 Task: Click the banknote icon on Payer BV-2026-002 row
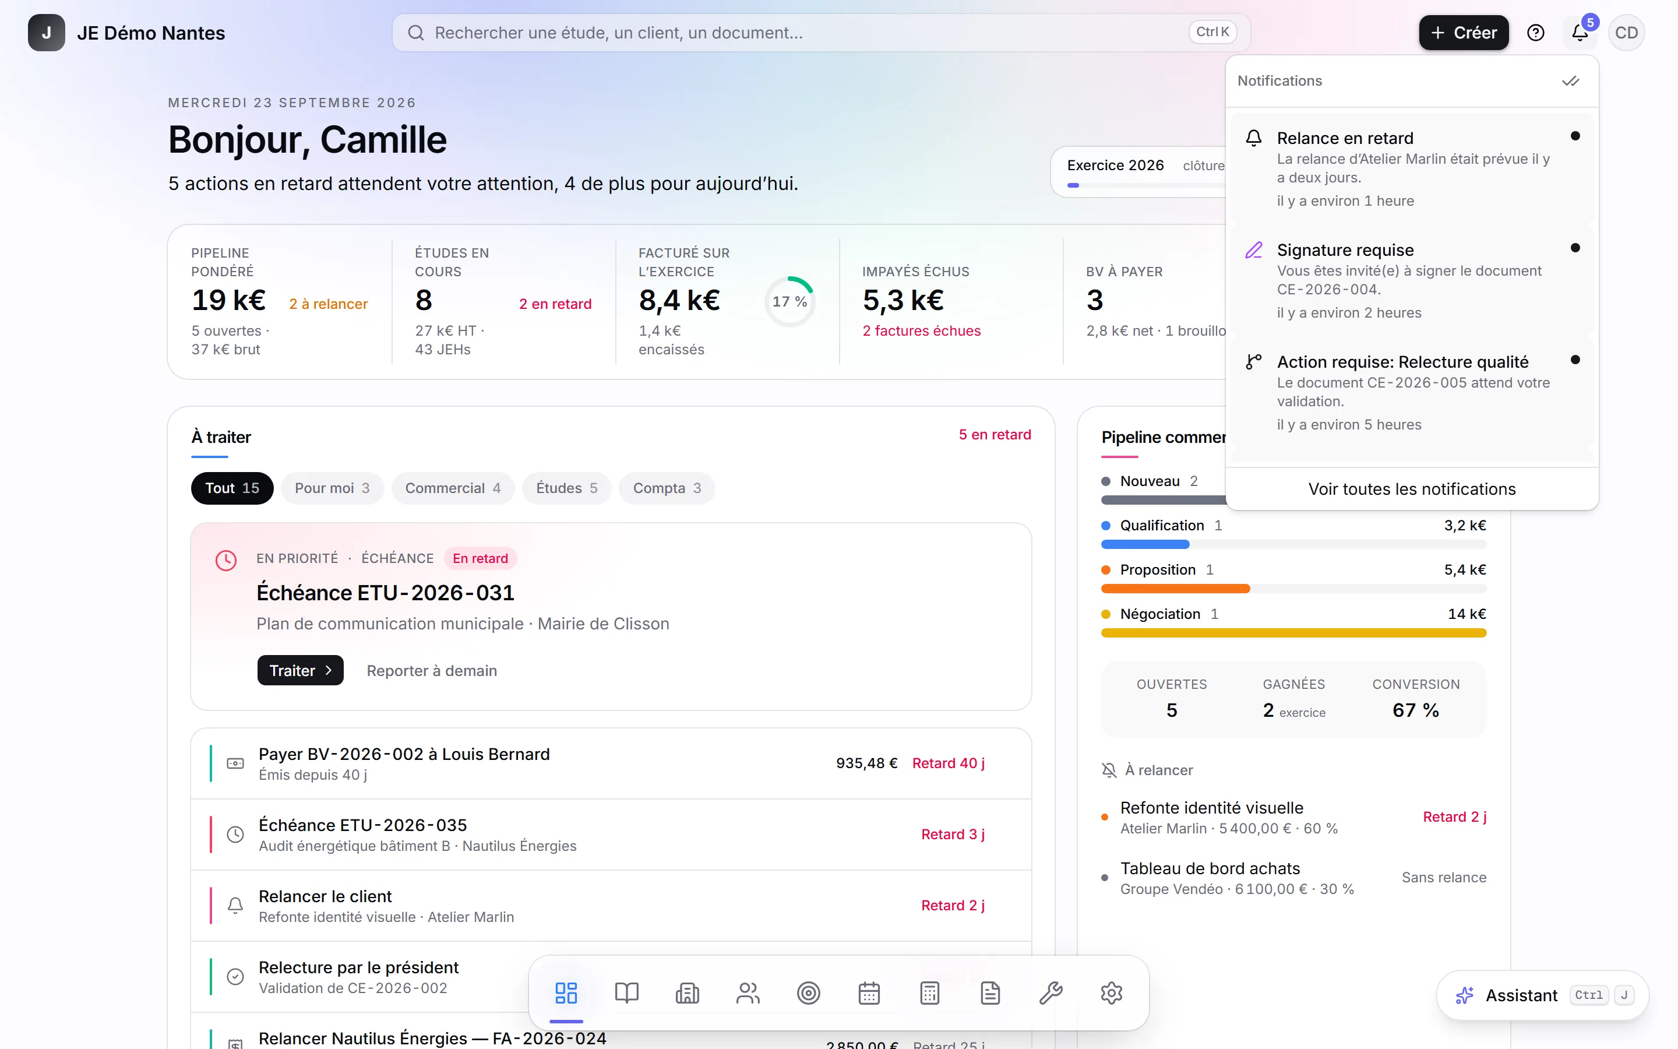[x=236, y=763]
